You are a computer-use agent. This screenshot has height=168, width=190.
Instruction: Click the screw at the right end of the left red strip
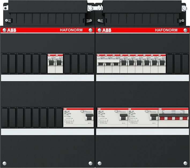(91, 30)
